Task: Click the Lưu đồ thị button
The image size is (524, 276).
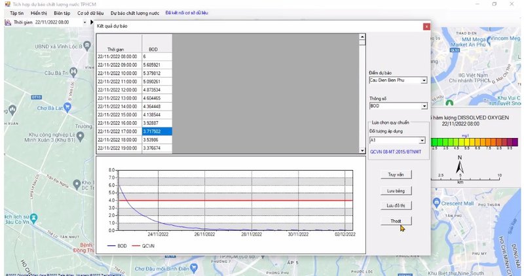Action: pos(396,205)
